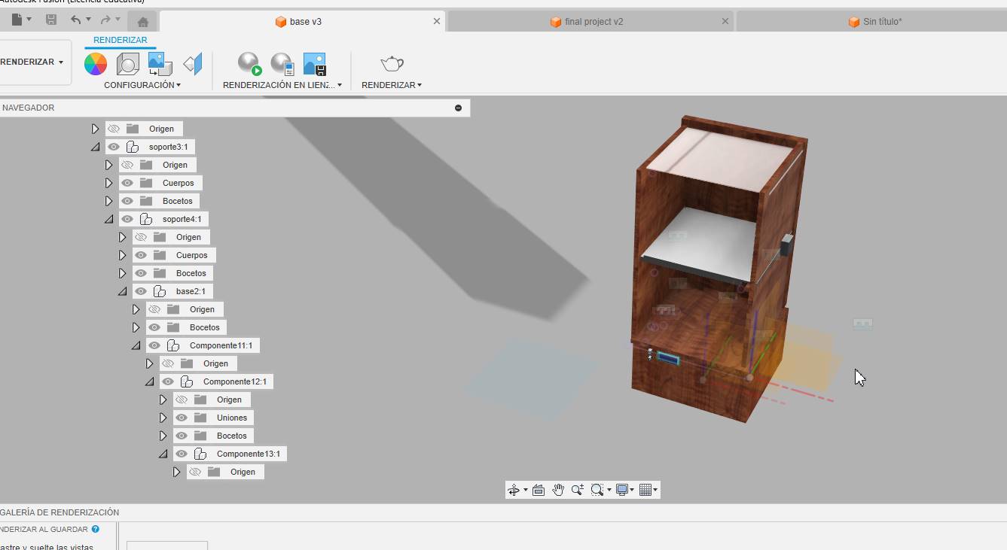Viewport: 1007px width, 550px height.
Task: Open Grid and Snaps grid icon
Action: coord(645,490)
